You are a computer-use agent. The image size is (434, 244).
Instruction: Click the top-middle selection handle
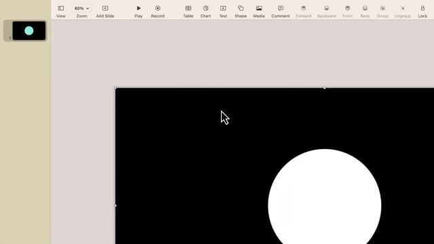[x=324, y=88]
